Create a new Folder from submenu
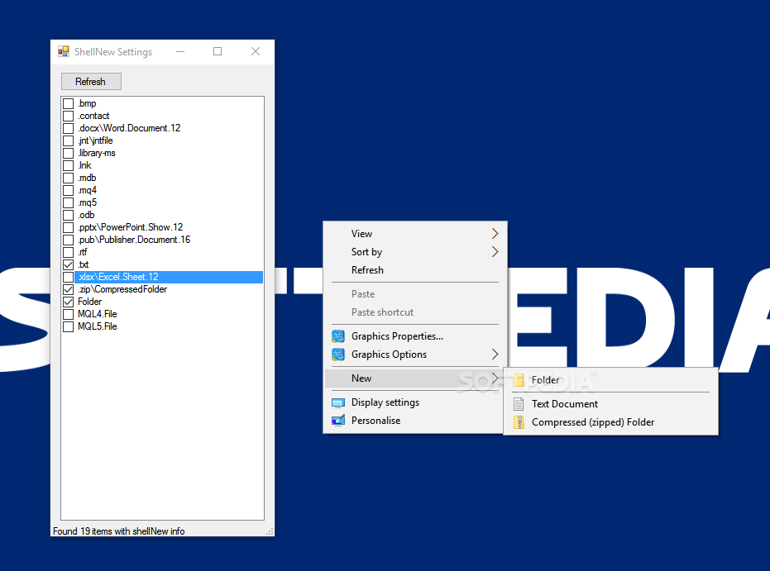Image resolution: width=770 pixels, height=571 pixels. coord(611,380)
